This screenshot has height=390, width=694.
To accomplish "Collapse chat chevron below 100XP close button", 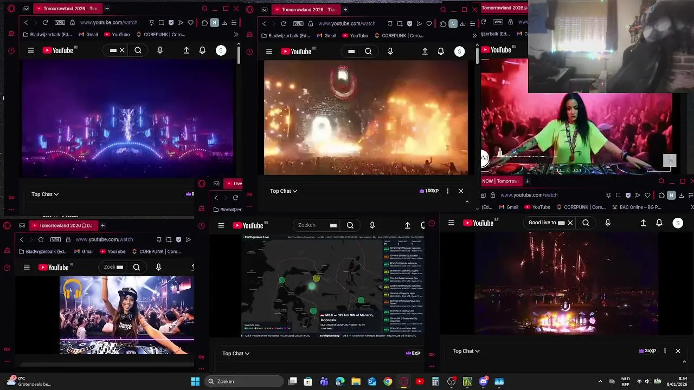I will pos(467,201).
